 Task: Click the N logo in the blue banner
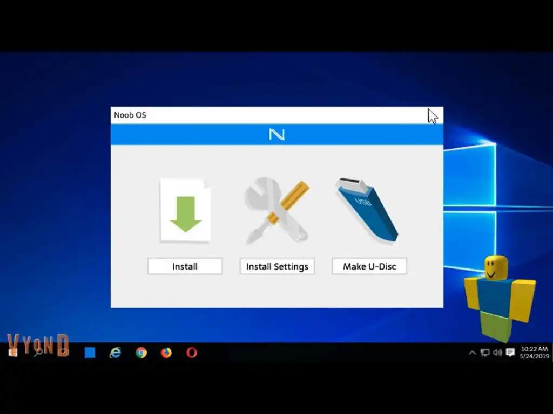(277, 134)
